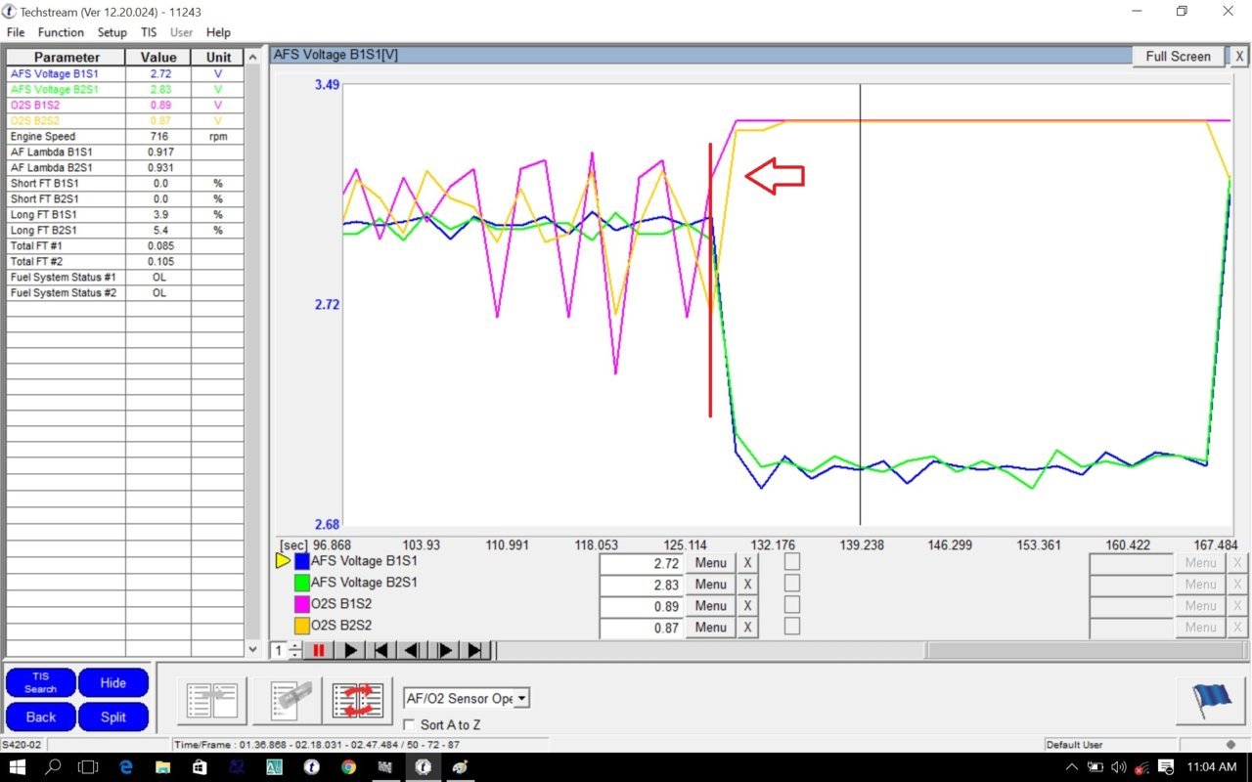The image size is (1252, 782).
Task: Click the red arrows swap lists icon
Action: 358,700
